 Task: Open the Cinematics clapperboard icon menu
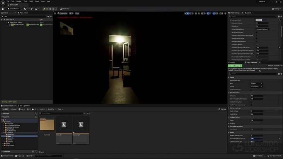pos(37,8)
